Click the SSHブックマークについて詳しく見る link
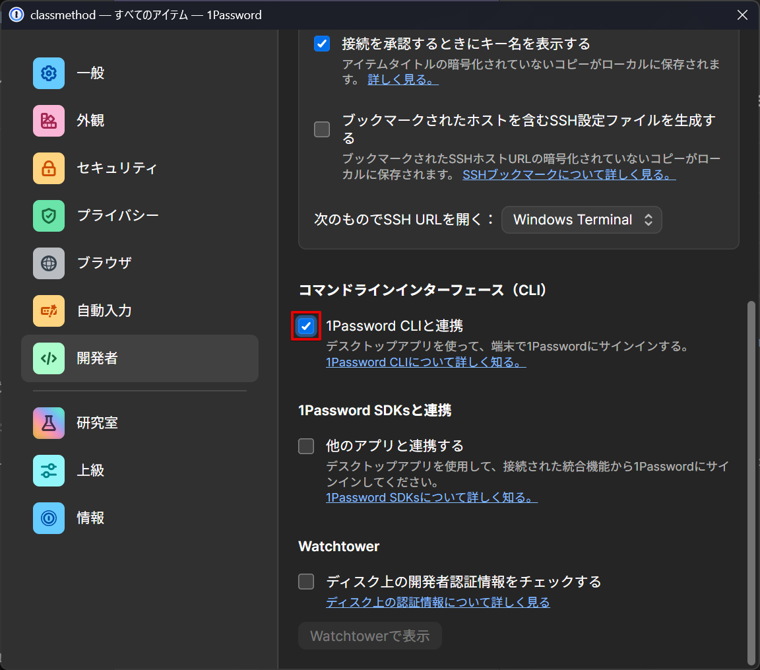Image resolution: width=760 pixels, height=670 pixels. [x=569, y=175]
